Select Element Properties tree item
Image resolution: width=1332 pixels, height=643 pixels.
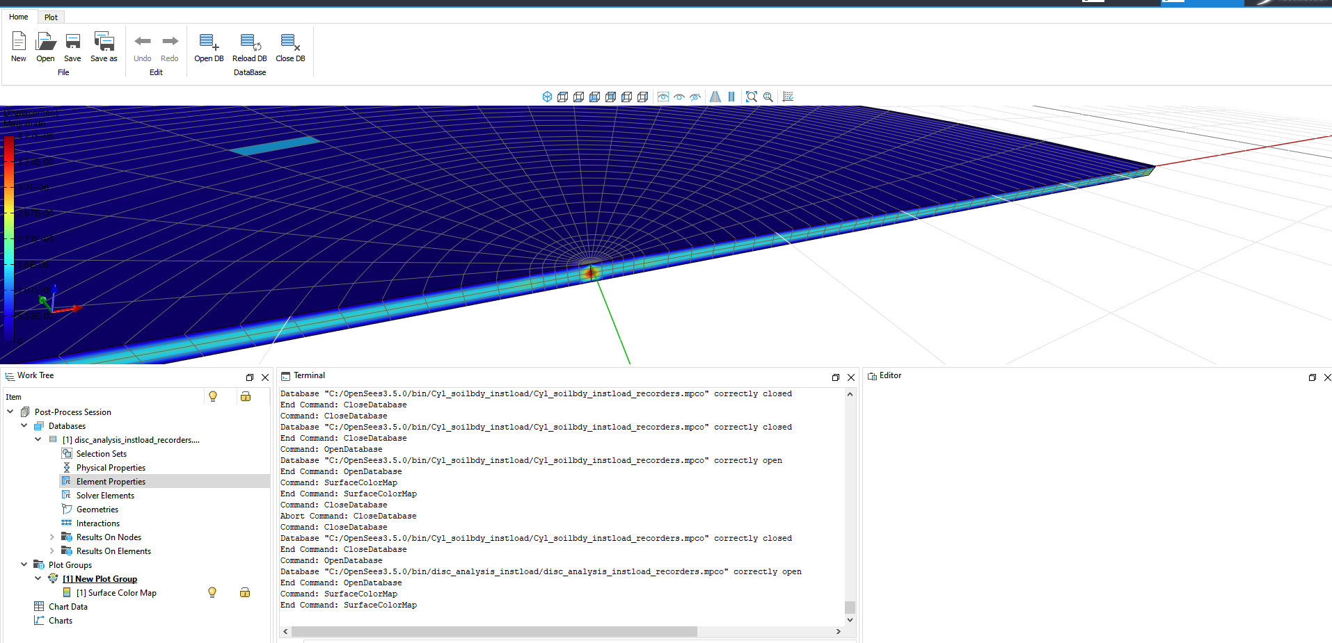tap(111, 482)
